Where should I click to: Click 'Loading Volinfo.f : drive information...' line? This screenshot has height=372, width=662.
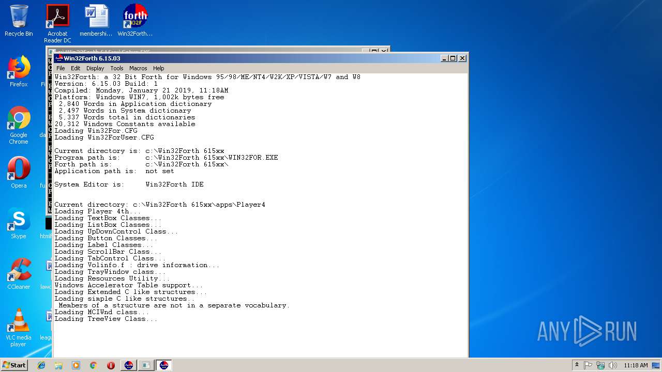click(x=137, y=265)
